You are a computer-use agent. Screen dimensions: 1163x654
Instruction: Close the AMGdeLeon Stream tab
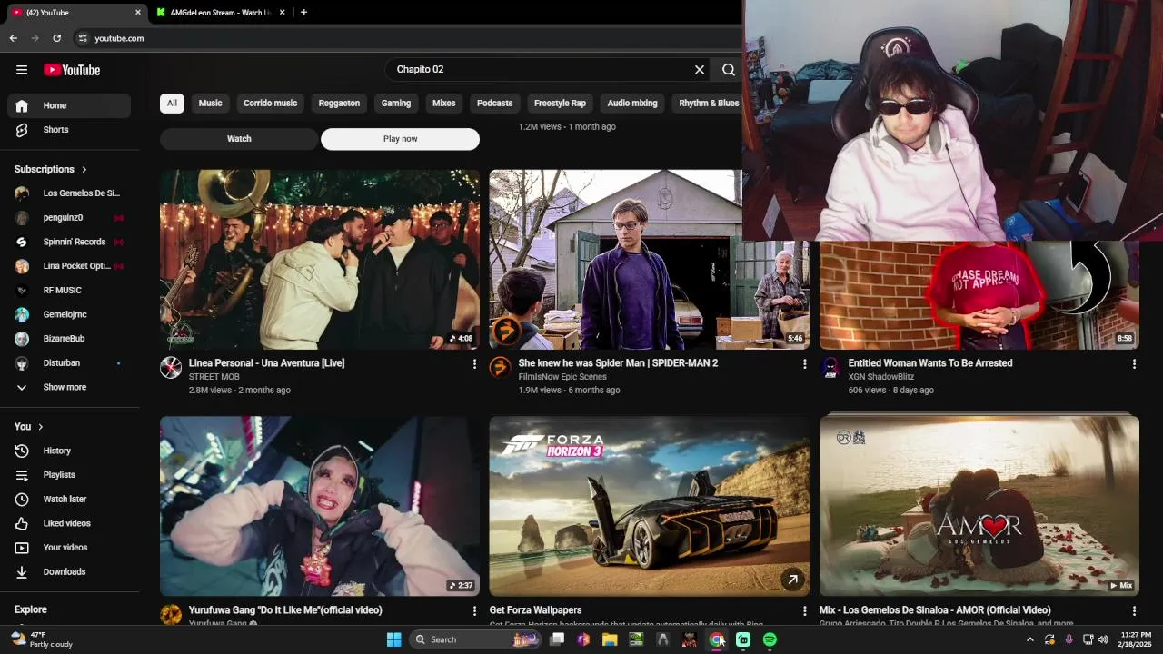(x=283, y=13)
